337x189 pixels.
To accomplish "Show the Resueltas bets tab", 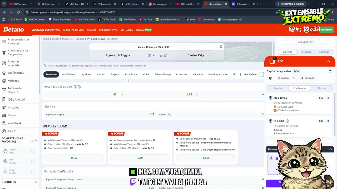I will tap(306, 52).
